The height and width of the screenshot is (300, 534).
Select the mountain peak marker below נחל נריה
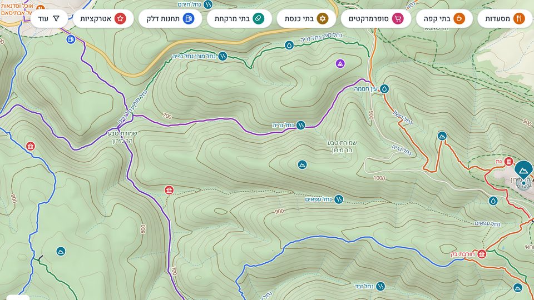pos(302,165)
